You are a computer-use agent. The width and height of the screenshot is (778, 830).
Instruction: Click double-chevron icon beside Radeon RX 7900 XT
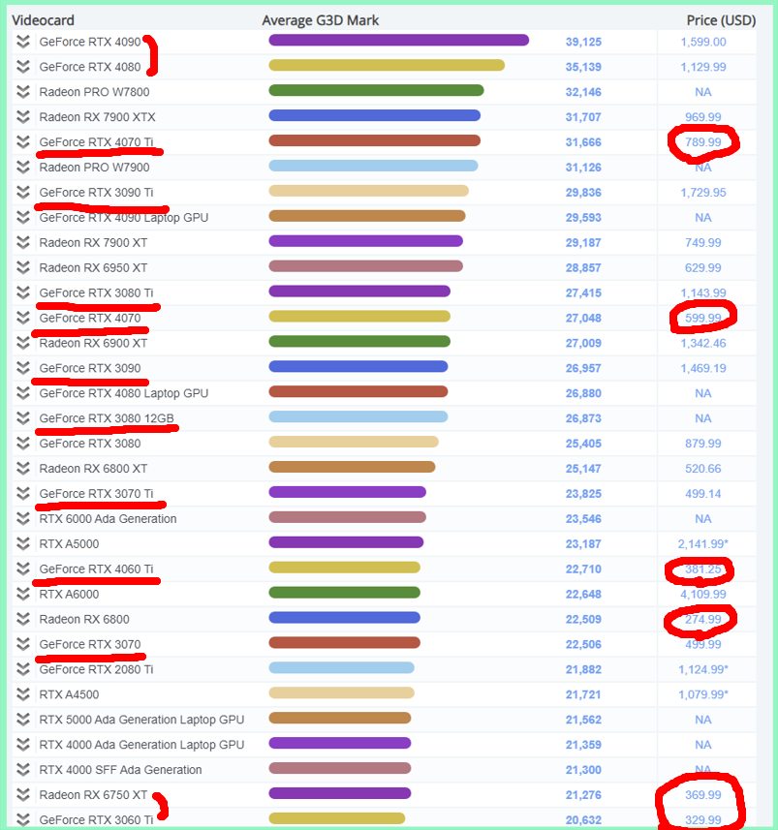tap(23, 242)
